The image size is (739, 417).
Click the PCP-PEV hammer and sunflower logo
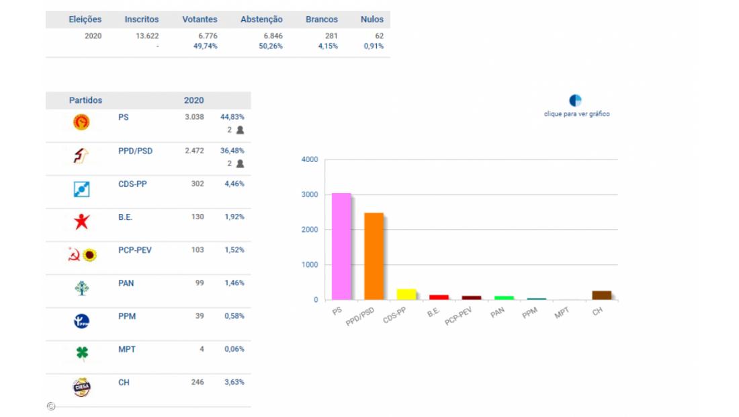tap(82, 255)
